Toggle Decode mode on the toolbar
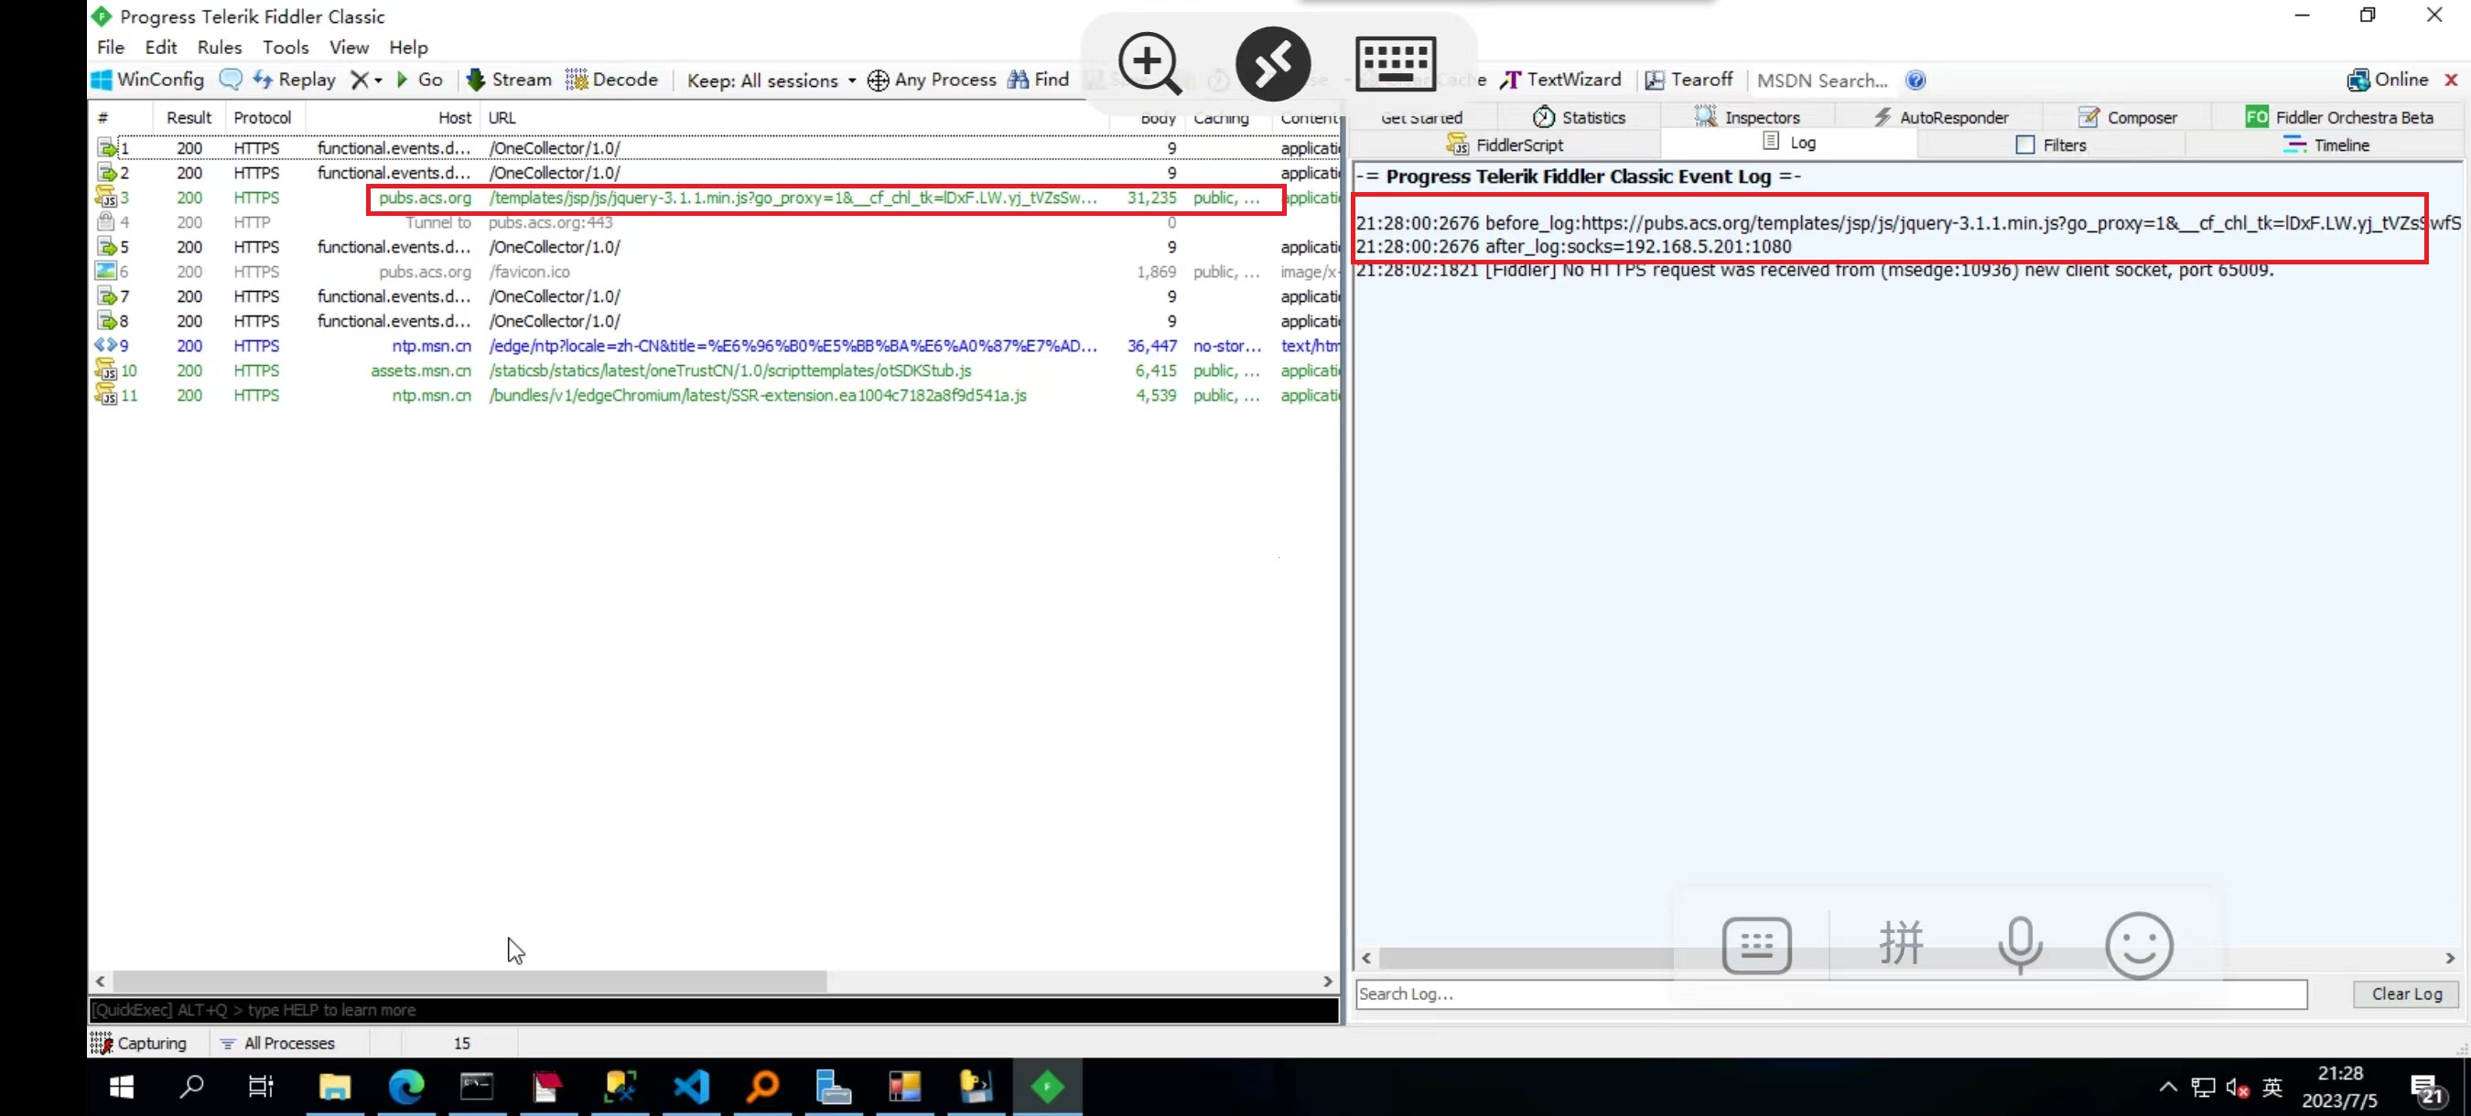This screenshot has height=1116, width=2471. 611,80
